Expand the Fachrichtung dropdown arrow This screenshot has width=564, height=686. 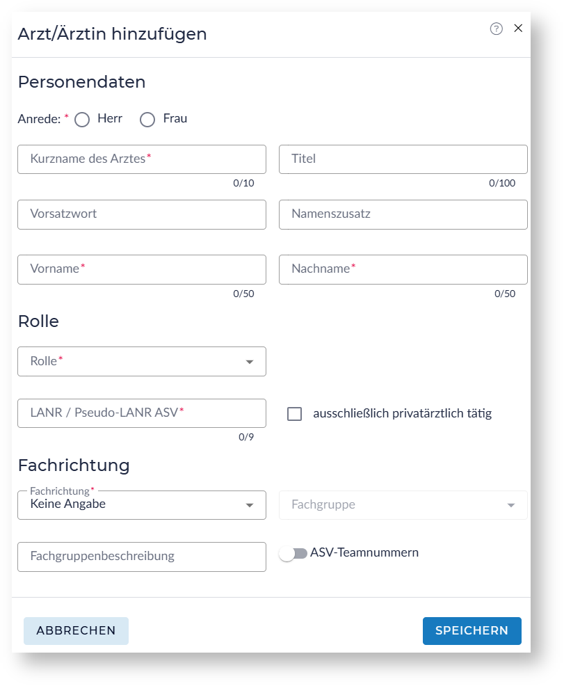coord(250,505)
